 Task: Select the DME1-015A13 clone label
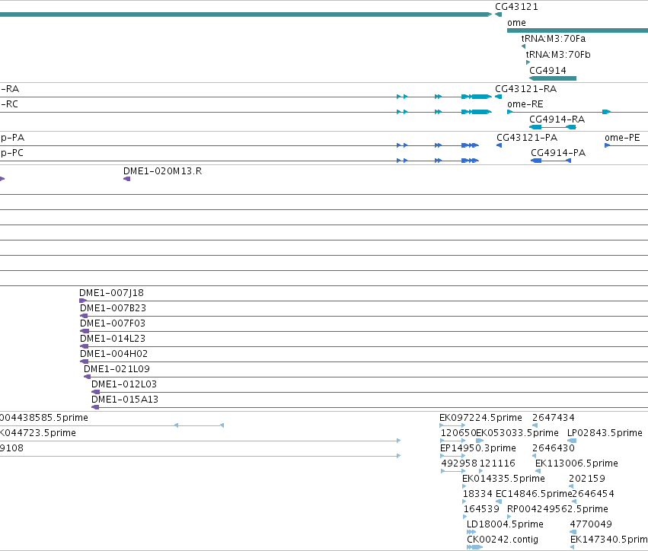point(125,400)
